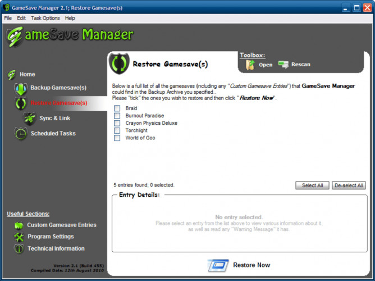Click the Program Settings tools icon
This screenshot has height=281, width=375.
pyautogui.click(x=19, y=237)
